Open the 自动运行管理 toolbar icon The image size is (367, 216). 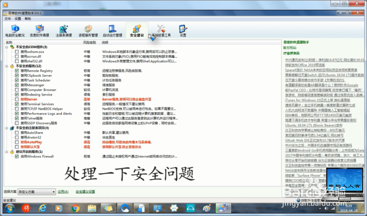point(112,31)
